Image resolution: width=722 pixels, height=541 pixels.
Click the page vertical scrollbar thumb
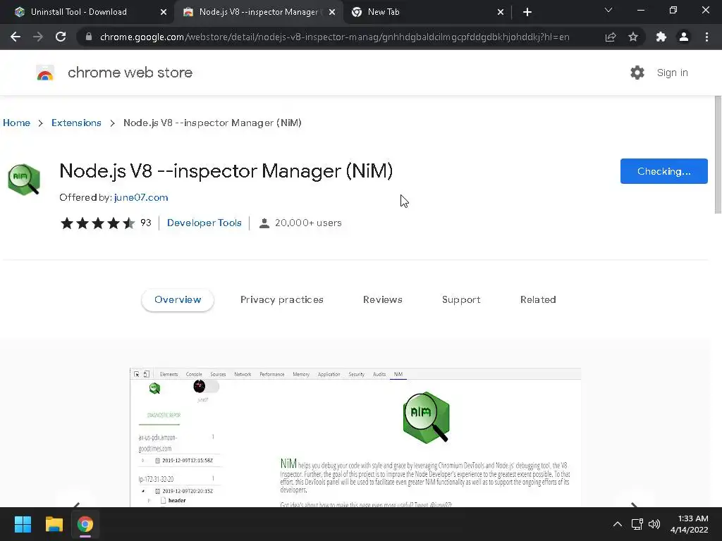pyautogui.click(x=718, y=154)
